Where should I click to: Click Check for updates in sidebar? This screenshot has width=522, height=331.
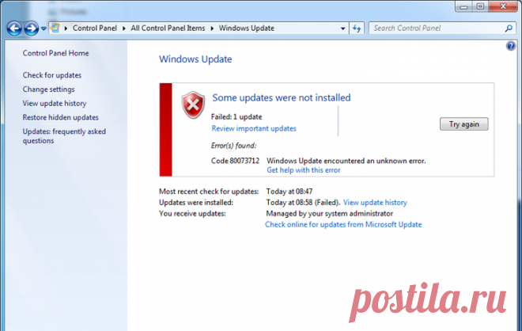tap(52, 75)
